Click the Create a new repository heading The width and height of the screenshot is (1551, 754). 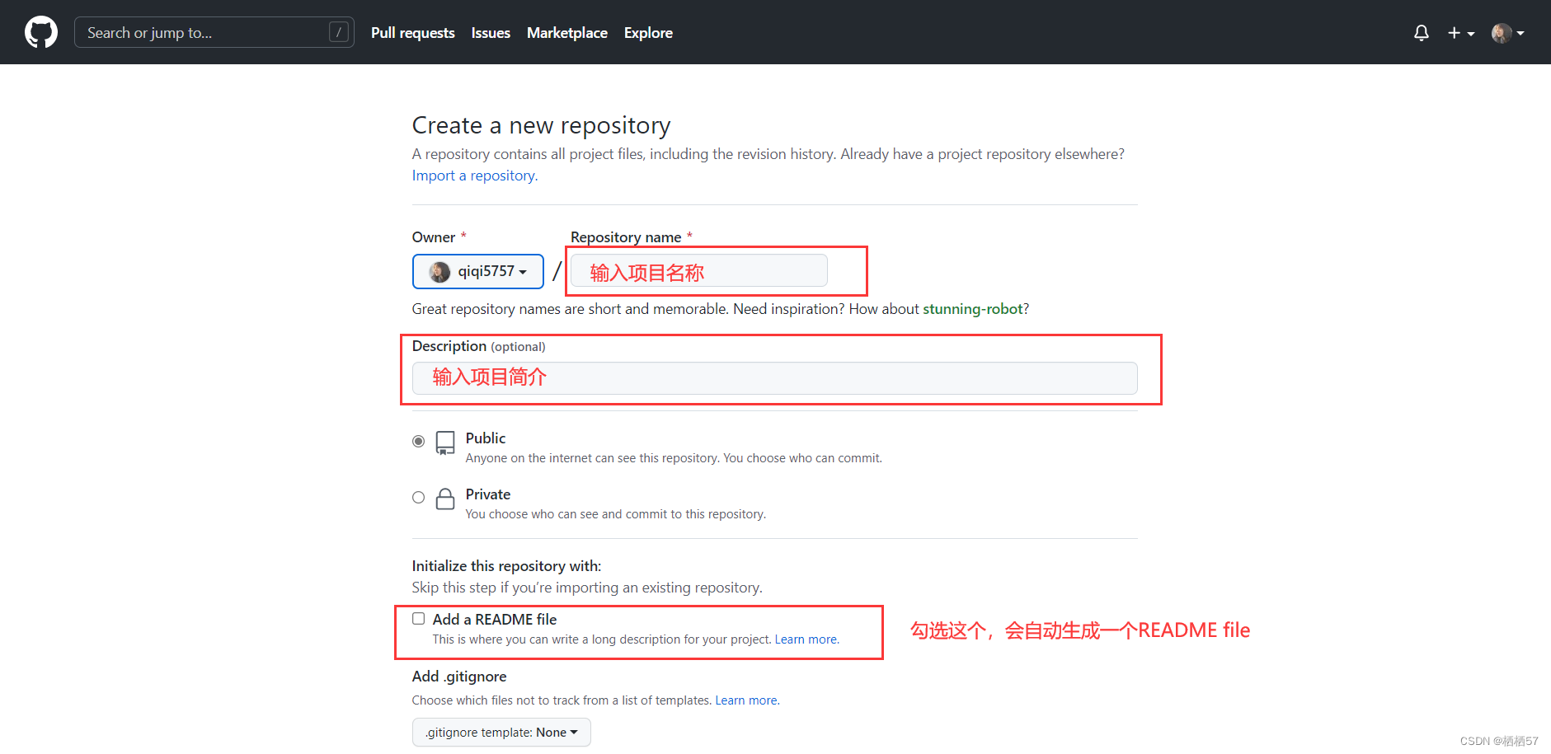[542, 125]
